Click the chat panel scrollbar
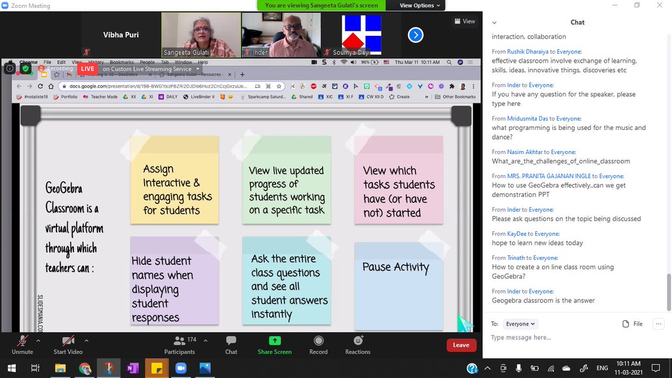The width and height of the screenshot is (672, 378). pyautogui.click(x=668, y=292)
